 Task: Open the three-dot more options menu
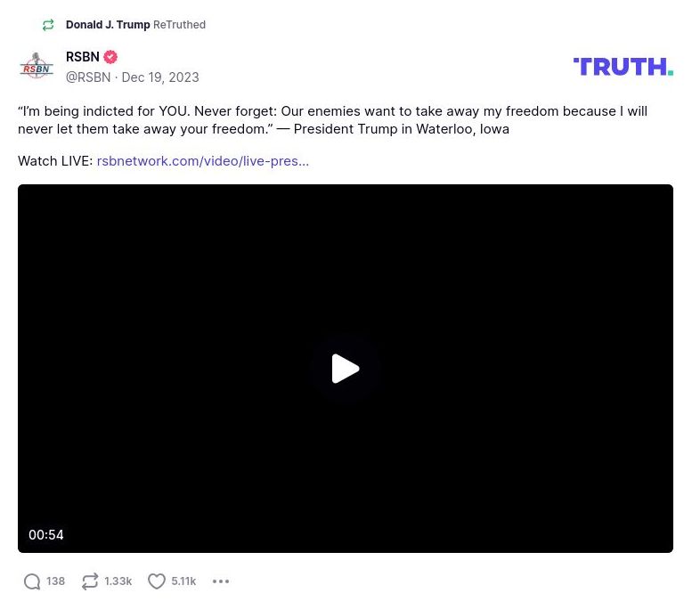[221, 581]
